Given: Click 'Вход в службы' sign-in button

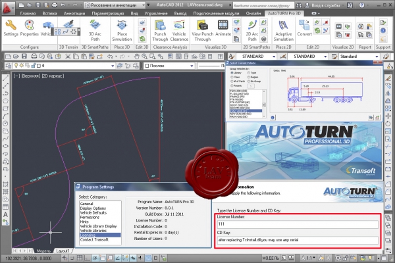Looking at the screenshot, I should pyautogui.click(x=323, y=5).
